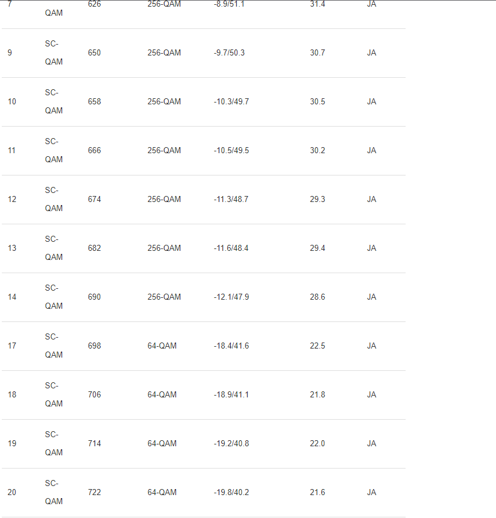Click the JA cell in channel 14 row
The height and width of the screenshot is (518, 496).
371,297
